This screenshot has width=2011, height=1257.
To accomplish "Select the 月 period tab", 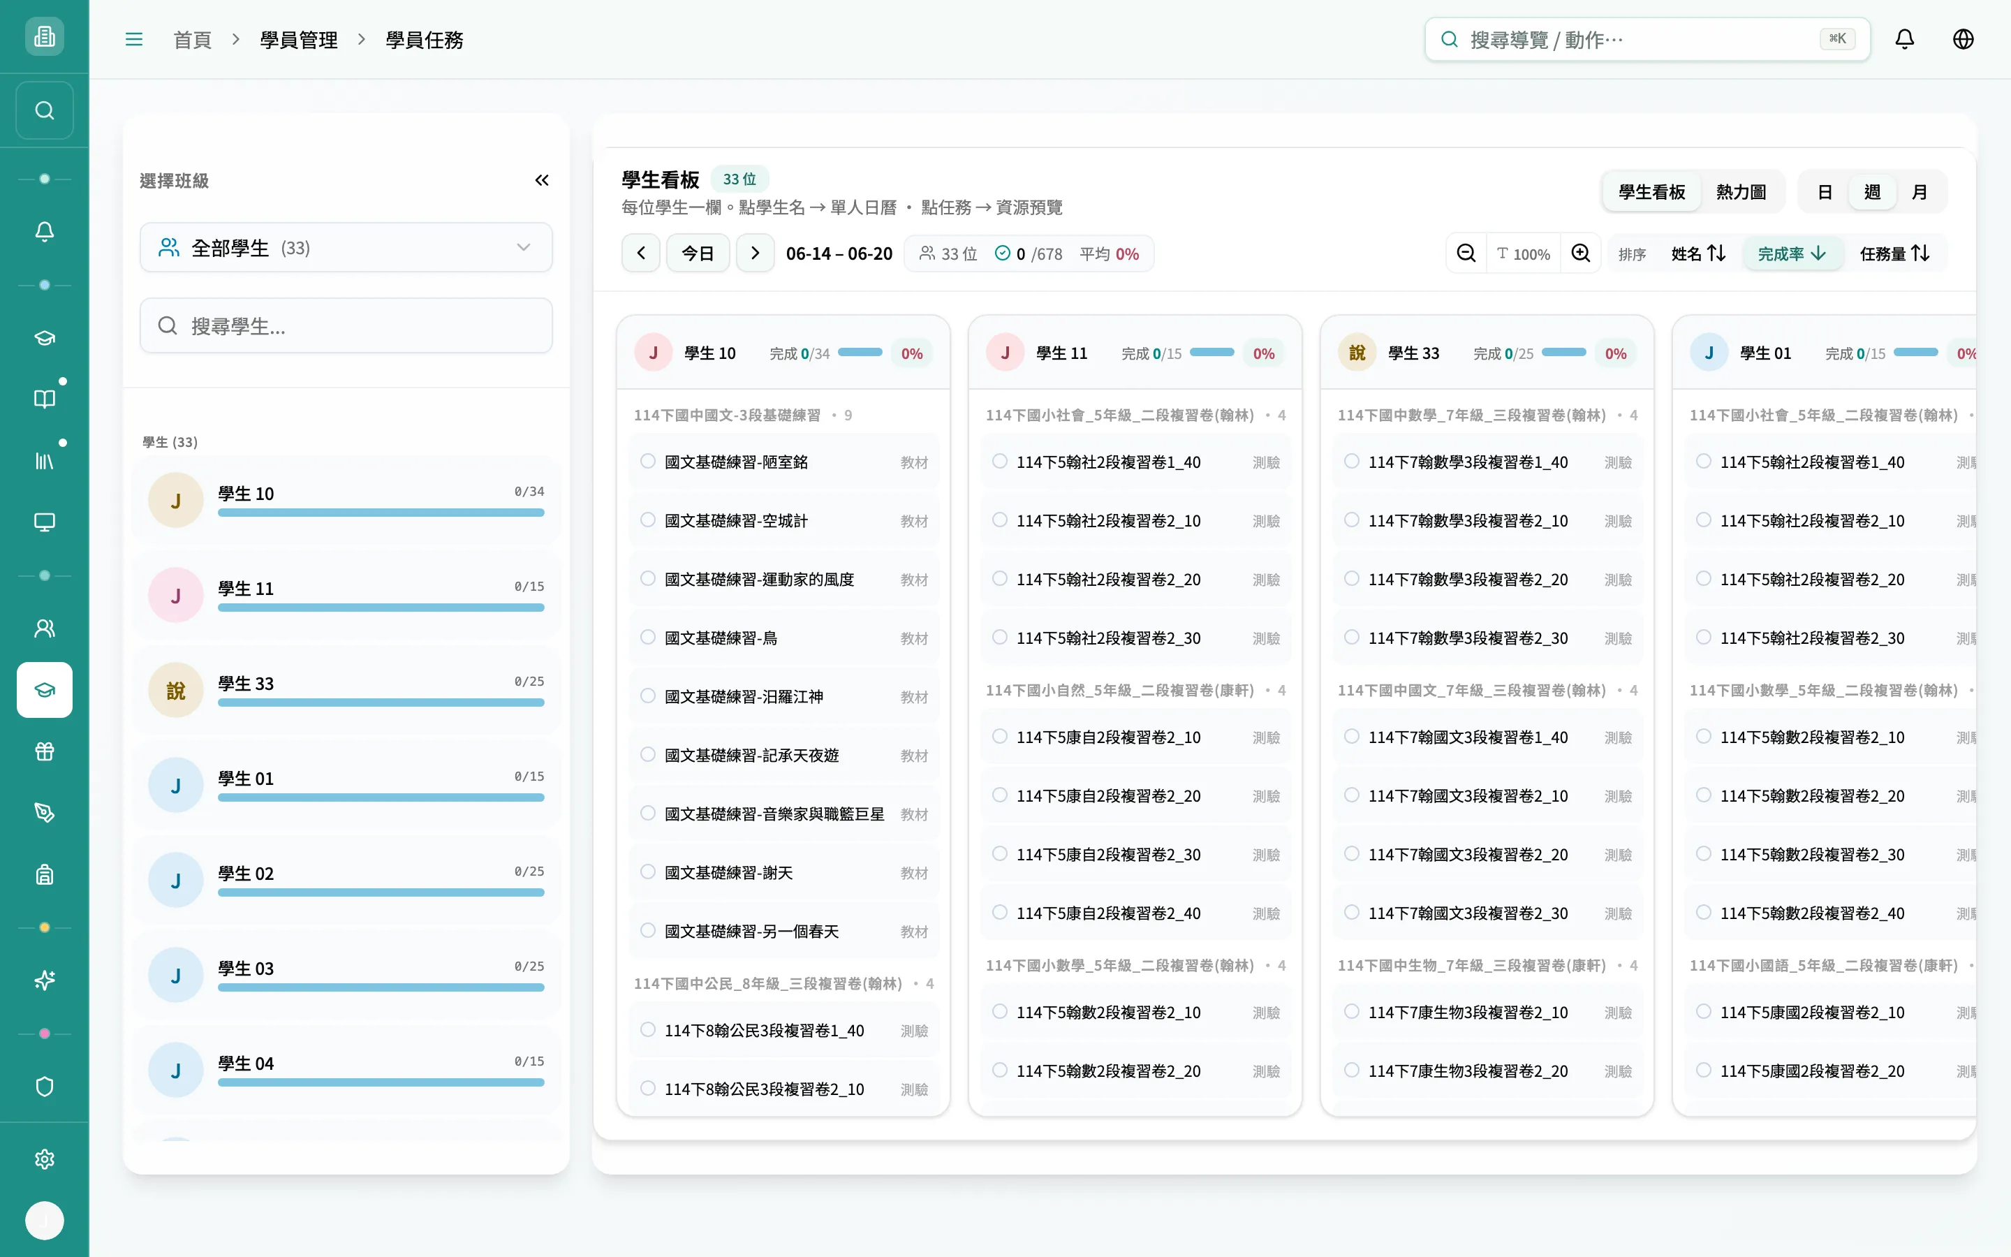I will 1920,192.
